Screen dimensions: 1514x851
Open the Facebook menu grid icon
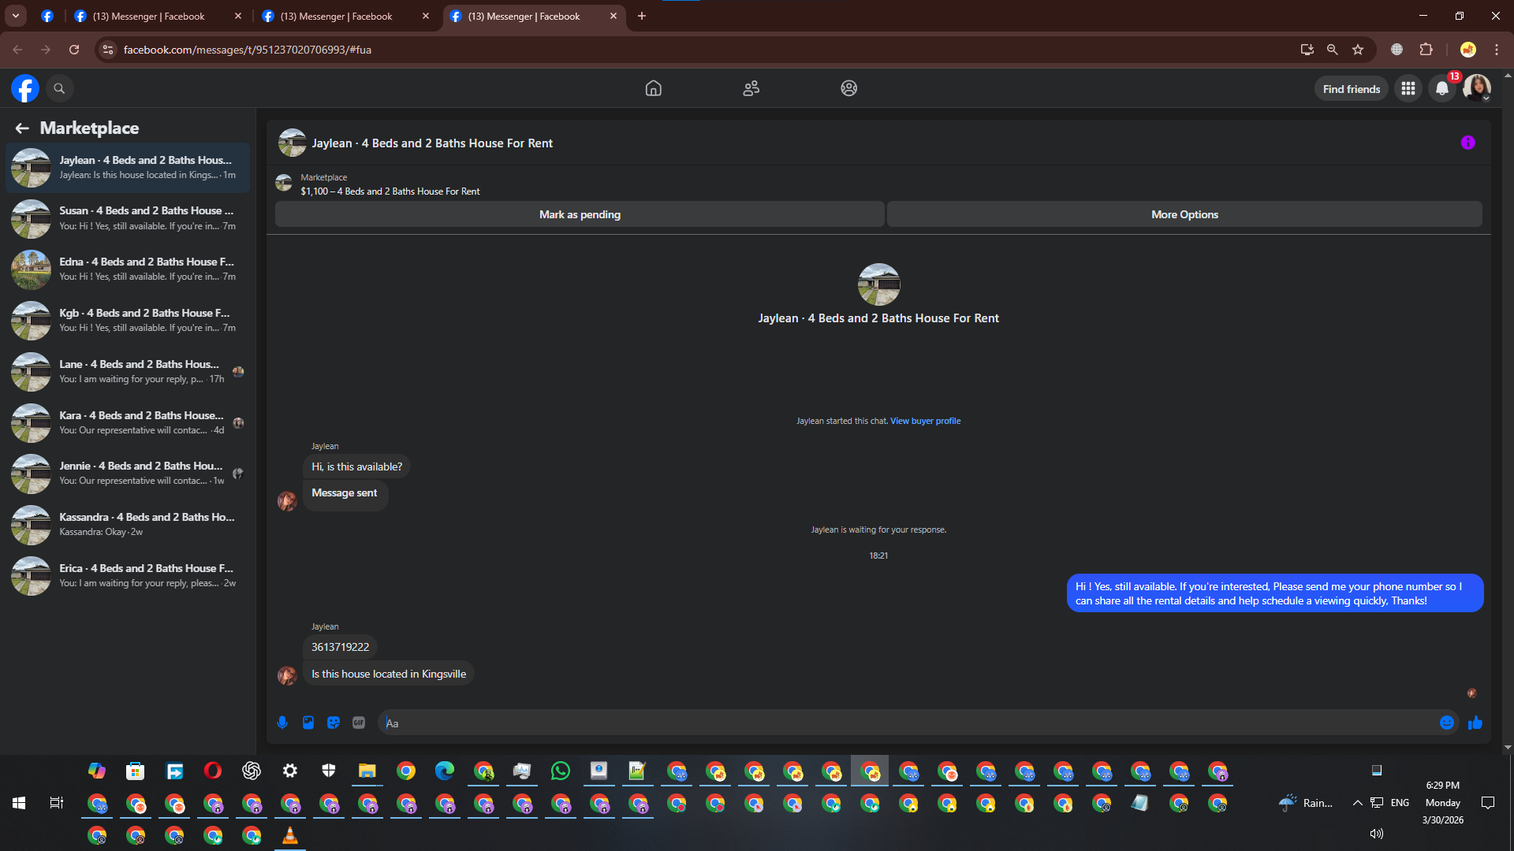coord(1408,89)
